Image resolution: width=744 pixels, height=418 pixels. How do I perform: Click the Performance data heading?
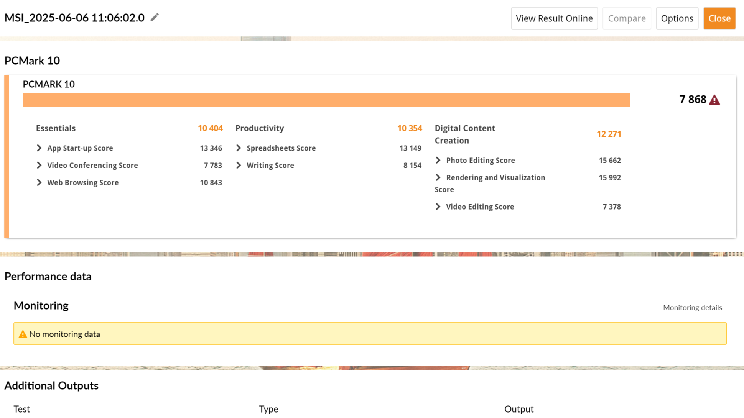pos(48,277)
